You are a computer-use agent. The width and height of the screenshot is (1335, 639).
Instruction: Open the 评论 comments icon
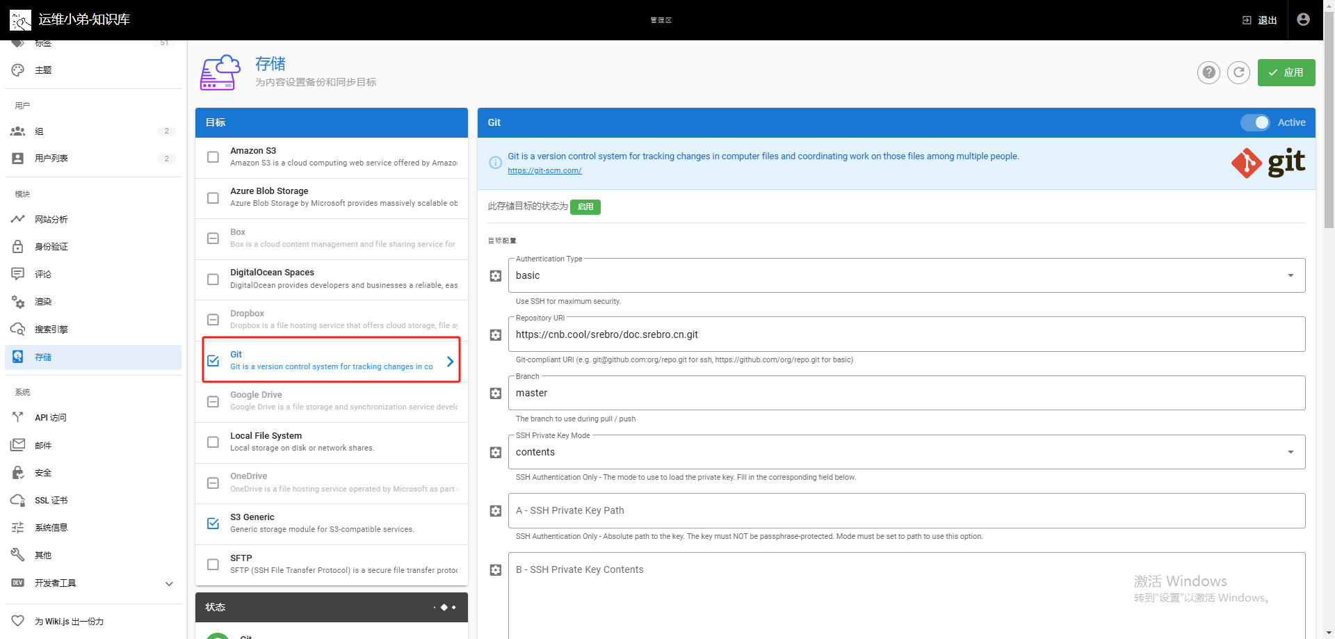tap(18, 274)
